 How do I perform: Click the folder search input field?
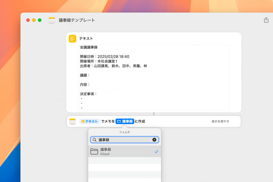point(125,140)
